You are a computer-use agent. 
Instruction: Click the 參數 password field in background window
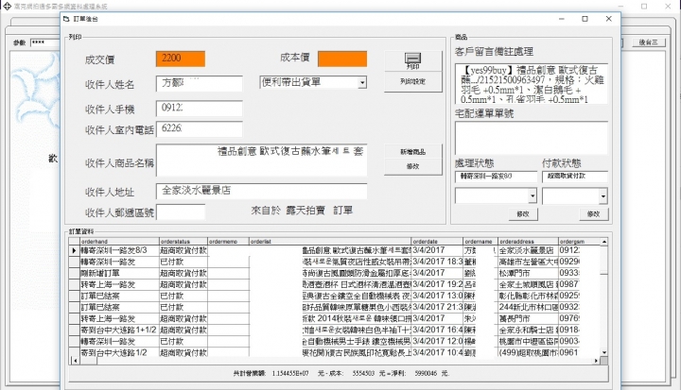[x=45, y=42]
